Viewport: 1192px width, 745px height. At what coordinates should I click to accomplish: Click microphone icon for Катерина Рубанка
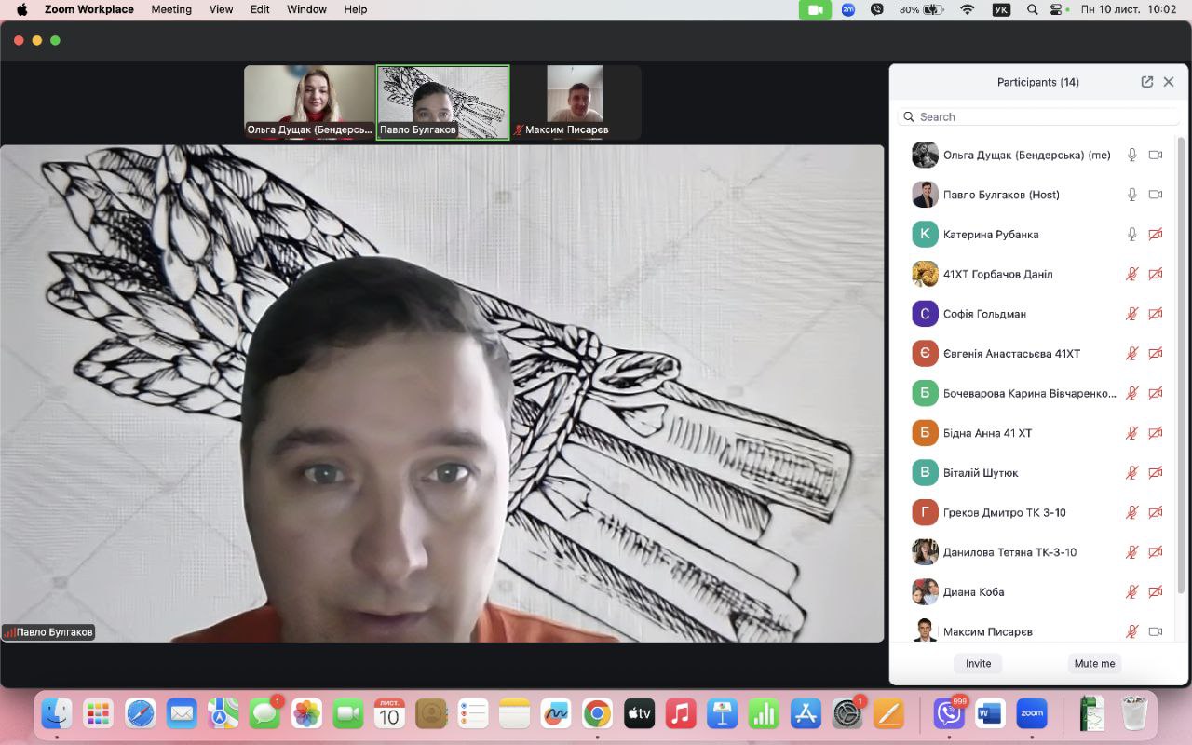click(x=1132, y=235)
